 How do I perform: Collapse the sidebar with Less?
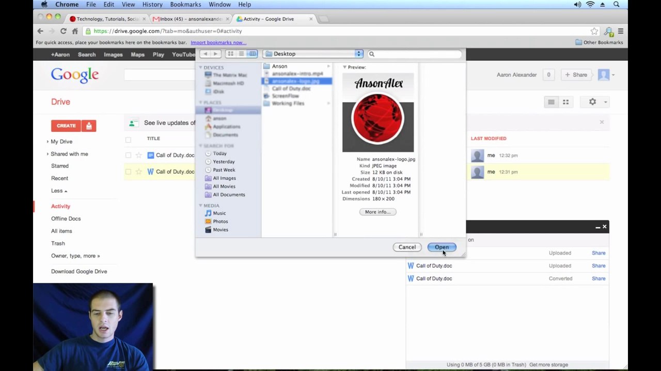tap(59, 191)
